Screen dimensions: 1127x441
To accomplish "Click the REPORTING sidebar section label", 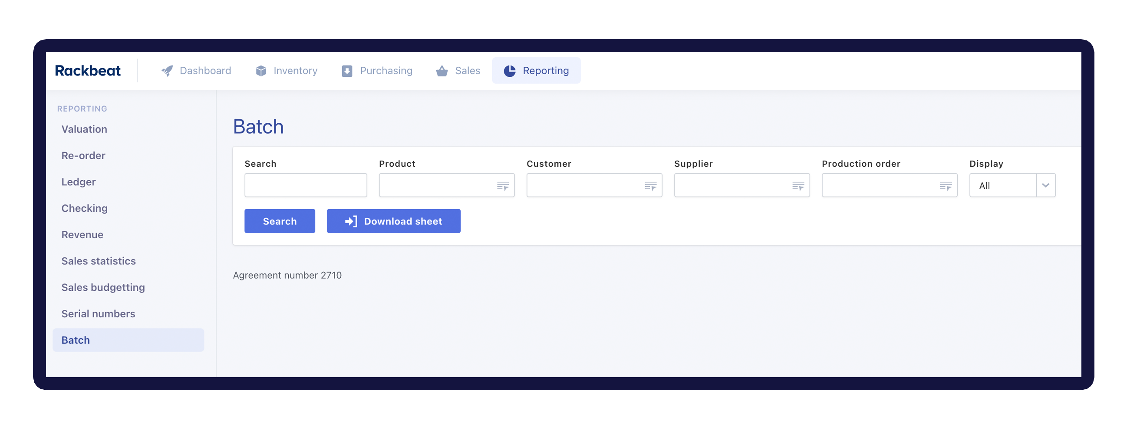I will 82,109.
